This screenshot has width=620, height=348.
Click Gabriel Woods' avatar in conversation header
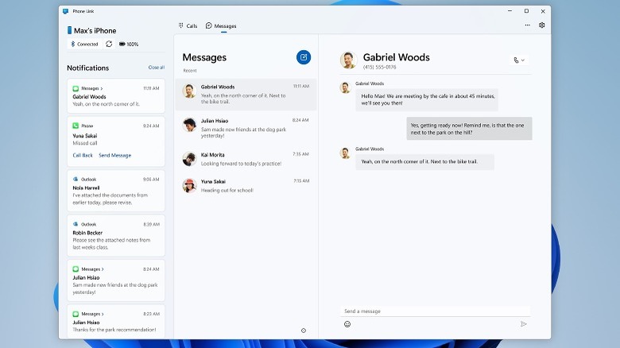click(347, 60)
